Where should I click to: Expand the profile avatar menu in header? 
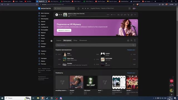[135, 8]
